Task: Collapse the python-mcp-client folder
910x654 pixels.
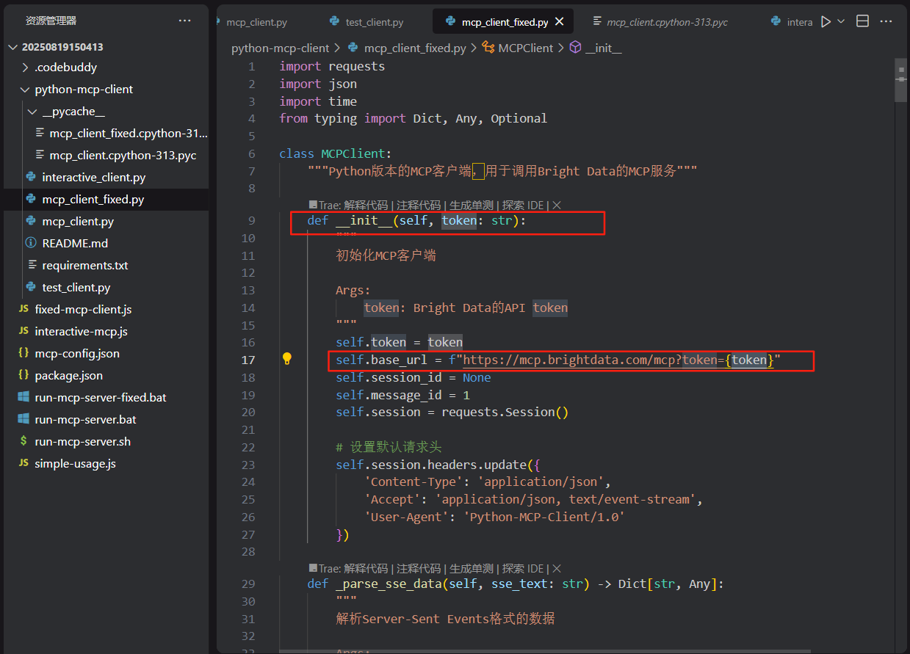Action: click(x=26, y=90)
